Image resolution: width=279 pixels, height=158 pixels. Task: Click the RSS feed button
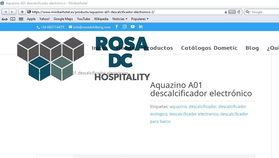(x=232, y=12)
